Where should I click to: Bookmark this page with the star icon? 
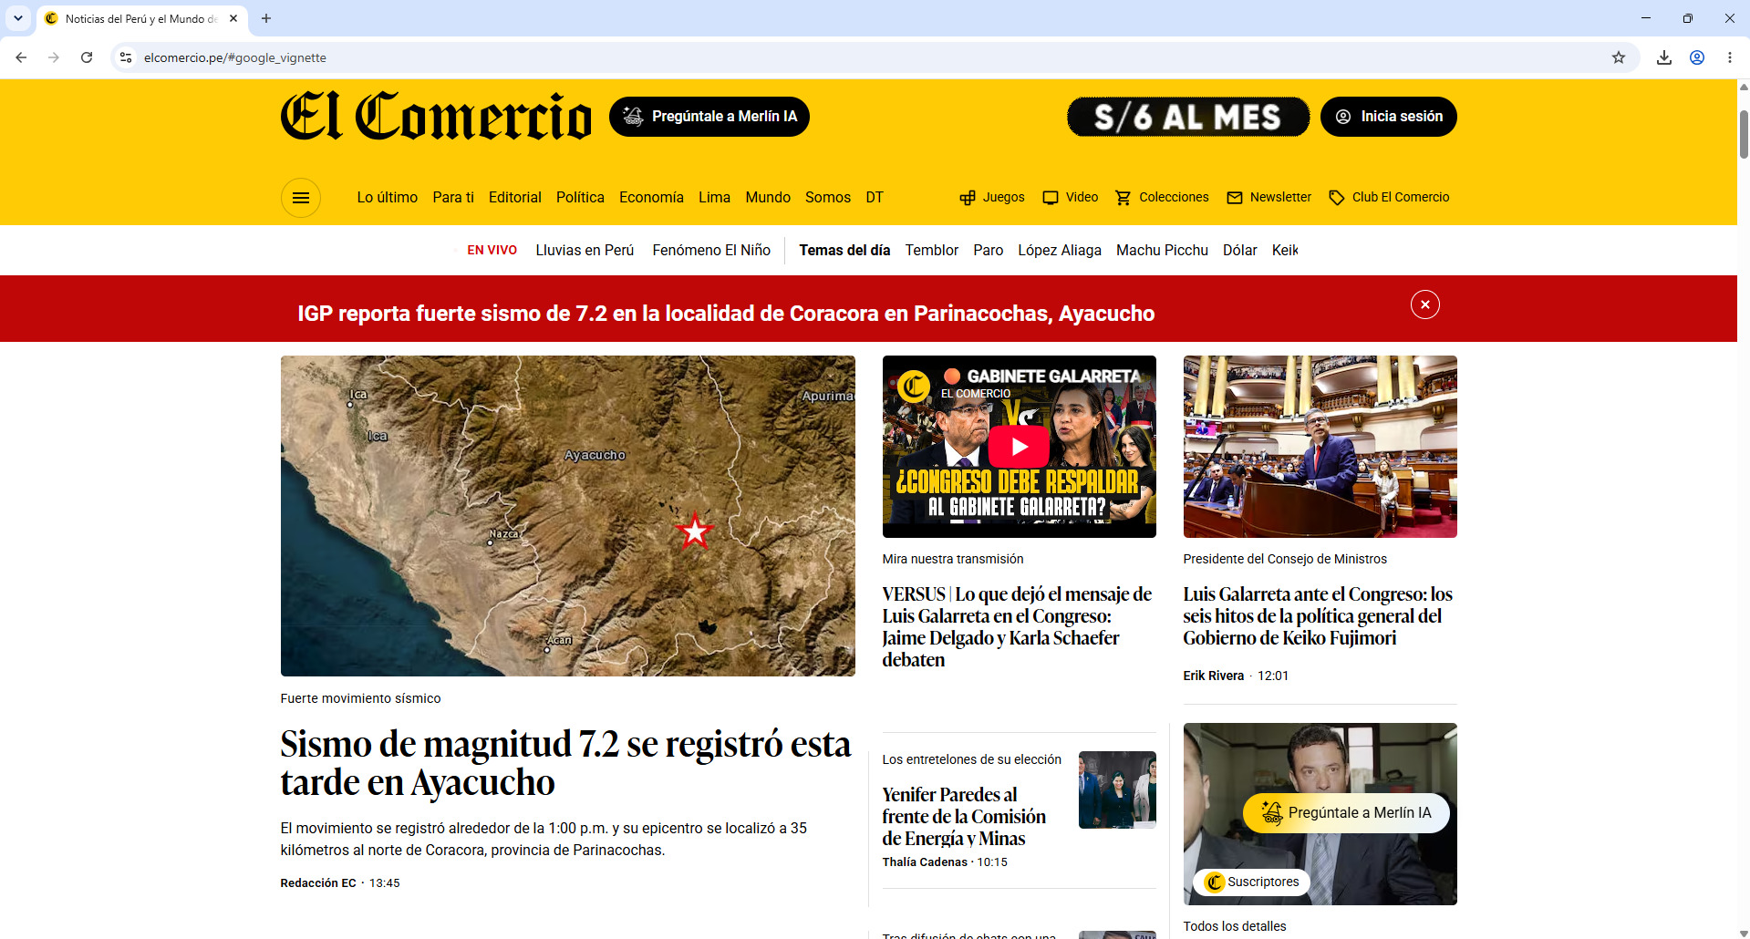(x=1619, y=57)
